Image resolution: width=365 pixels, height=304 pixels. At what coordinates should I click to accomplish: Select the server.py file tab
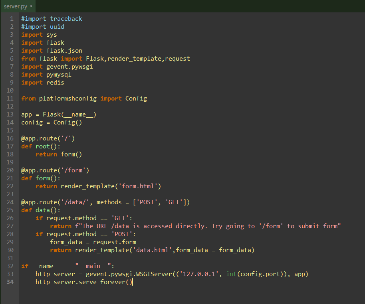tap(15, 6)
